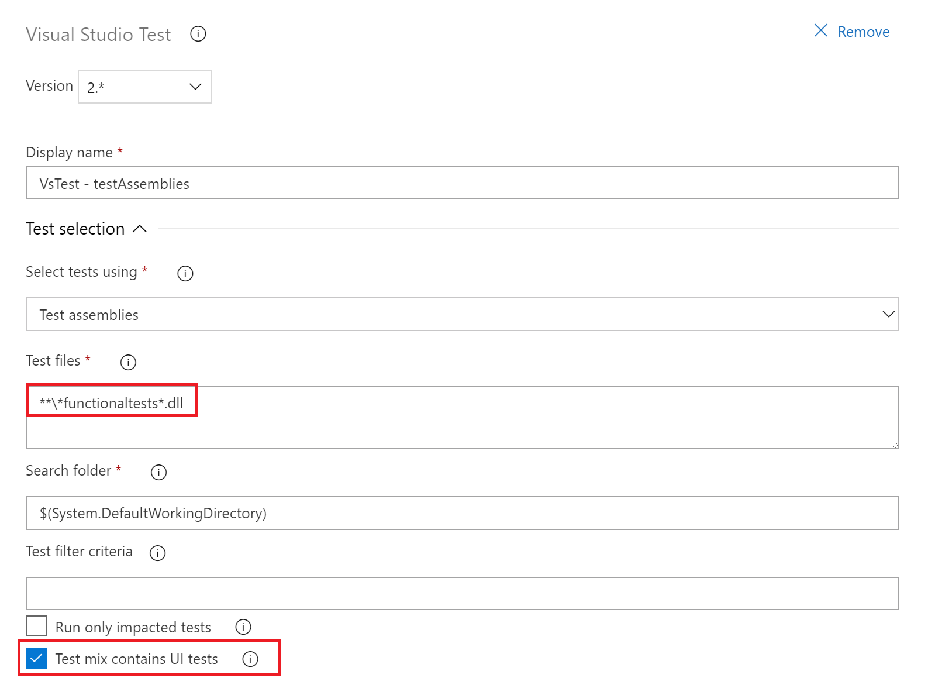
Task: Click the Display name text field
Action: click(x=462, y=184)
